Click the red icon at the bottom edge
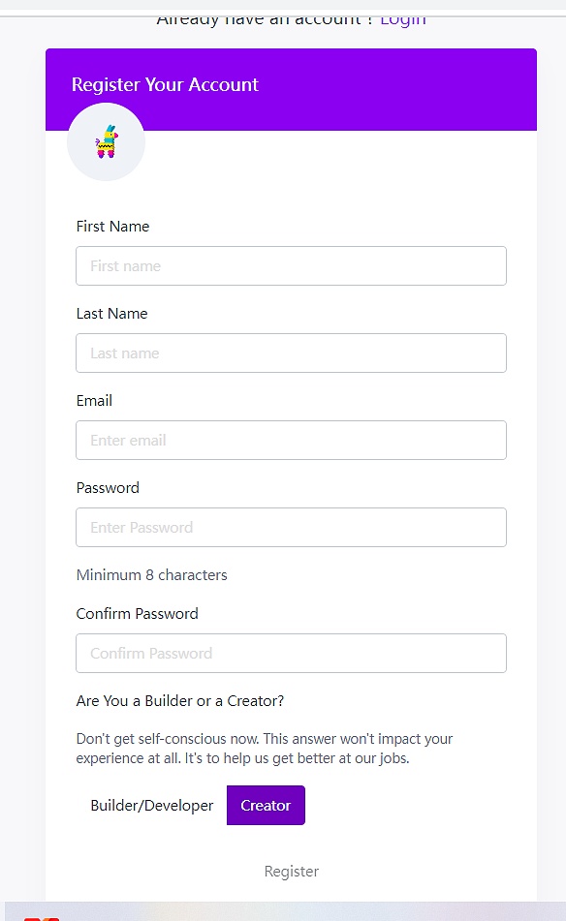The width and height of the screenshot is (566, 921). 41,917
